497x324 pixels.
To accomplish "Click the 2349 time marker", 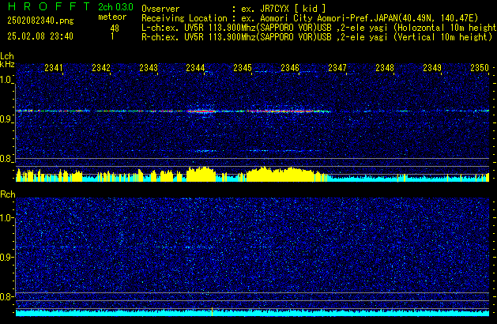I will click(x=432, y=68).
